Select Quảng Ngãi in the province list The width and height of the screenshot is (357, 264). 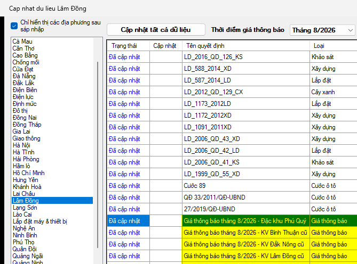click(x=28, y=256)
